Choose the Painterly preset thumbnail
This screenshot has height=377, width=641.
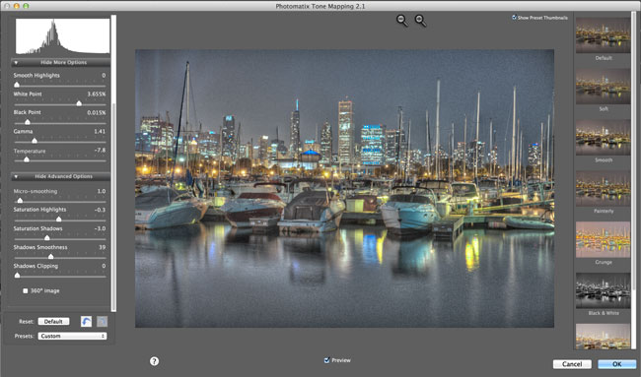click(x=603, y=189)
